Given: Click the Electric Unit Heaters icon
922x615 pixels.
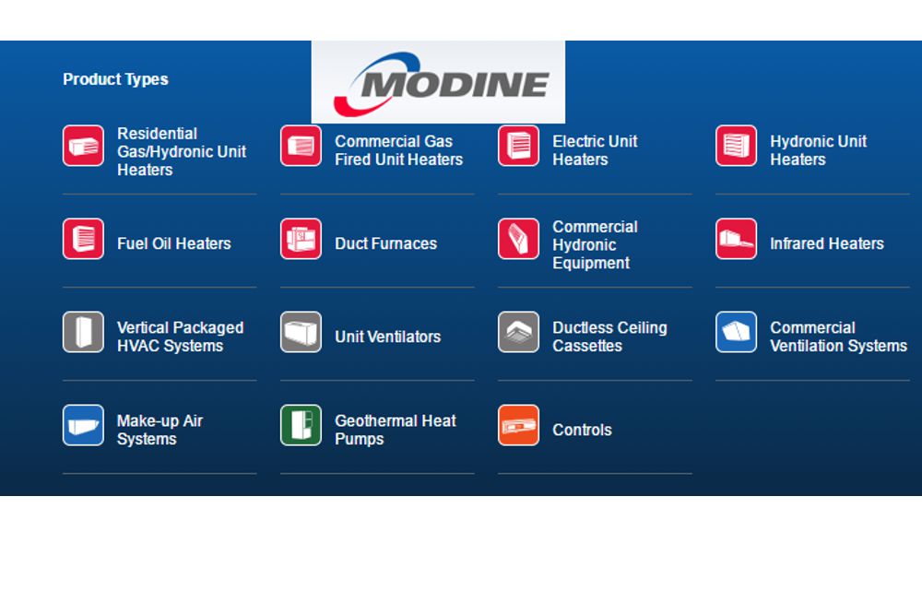Looking at the screenshot, I should (518, 146).
